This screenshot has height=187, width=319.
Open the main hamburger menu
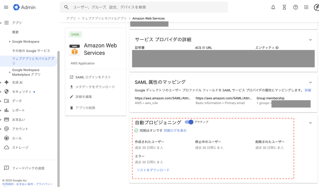[6, 7]
